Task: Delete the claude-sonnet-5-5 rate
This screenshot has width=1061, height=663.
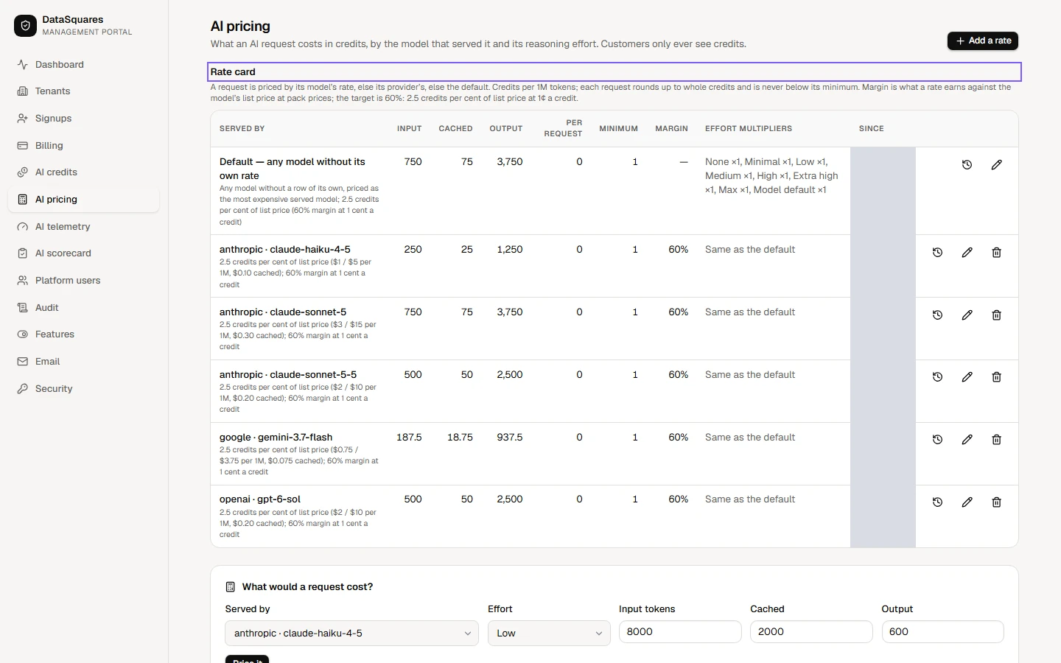Action: [996, 377]
